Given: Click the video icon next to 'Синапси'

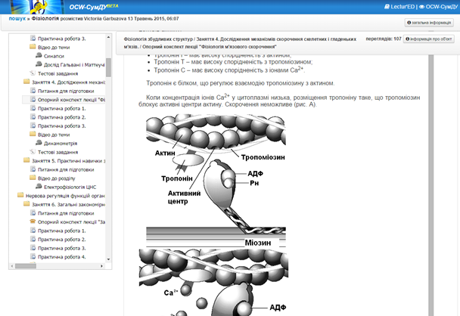Looking at the screenshot, I should (39, 55).
